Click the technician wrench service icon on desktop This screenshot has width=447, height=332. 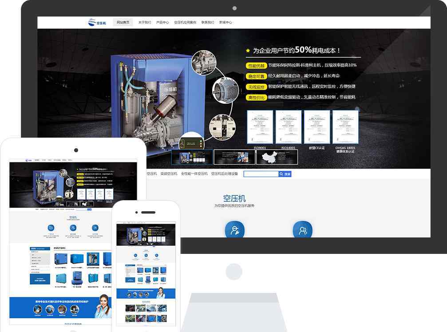pos(235,230)
